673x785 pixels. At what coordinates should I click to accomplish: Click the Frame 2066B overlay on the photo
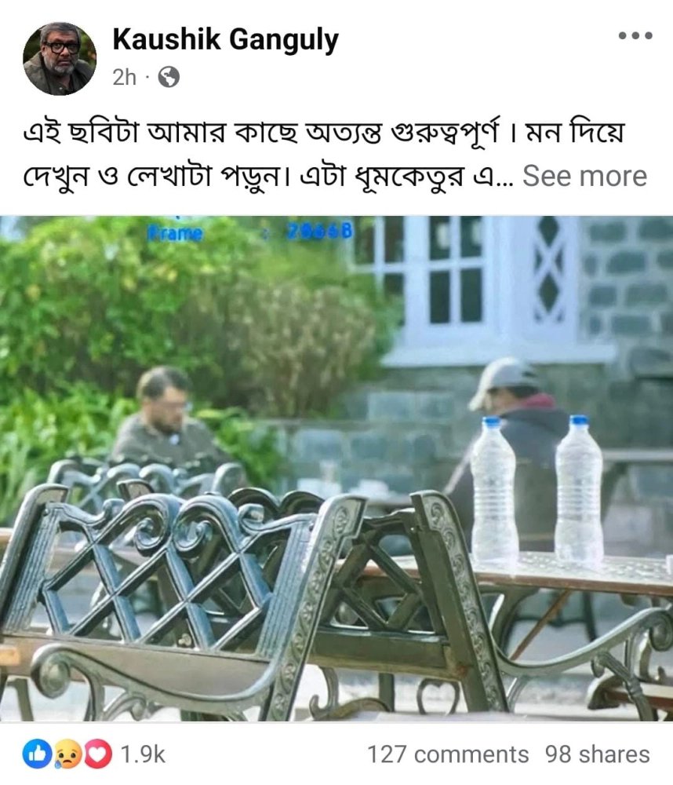(249, 232)
